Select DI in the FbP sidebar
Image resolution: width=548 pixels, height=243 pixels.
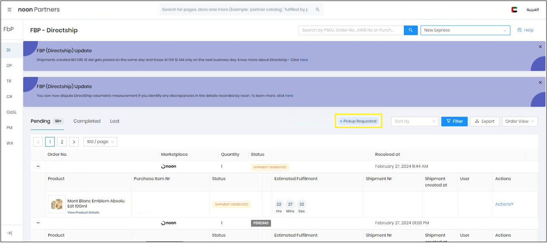(x=11, y=50)
